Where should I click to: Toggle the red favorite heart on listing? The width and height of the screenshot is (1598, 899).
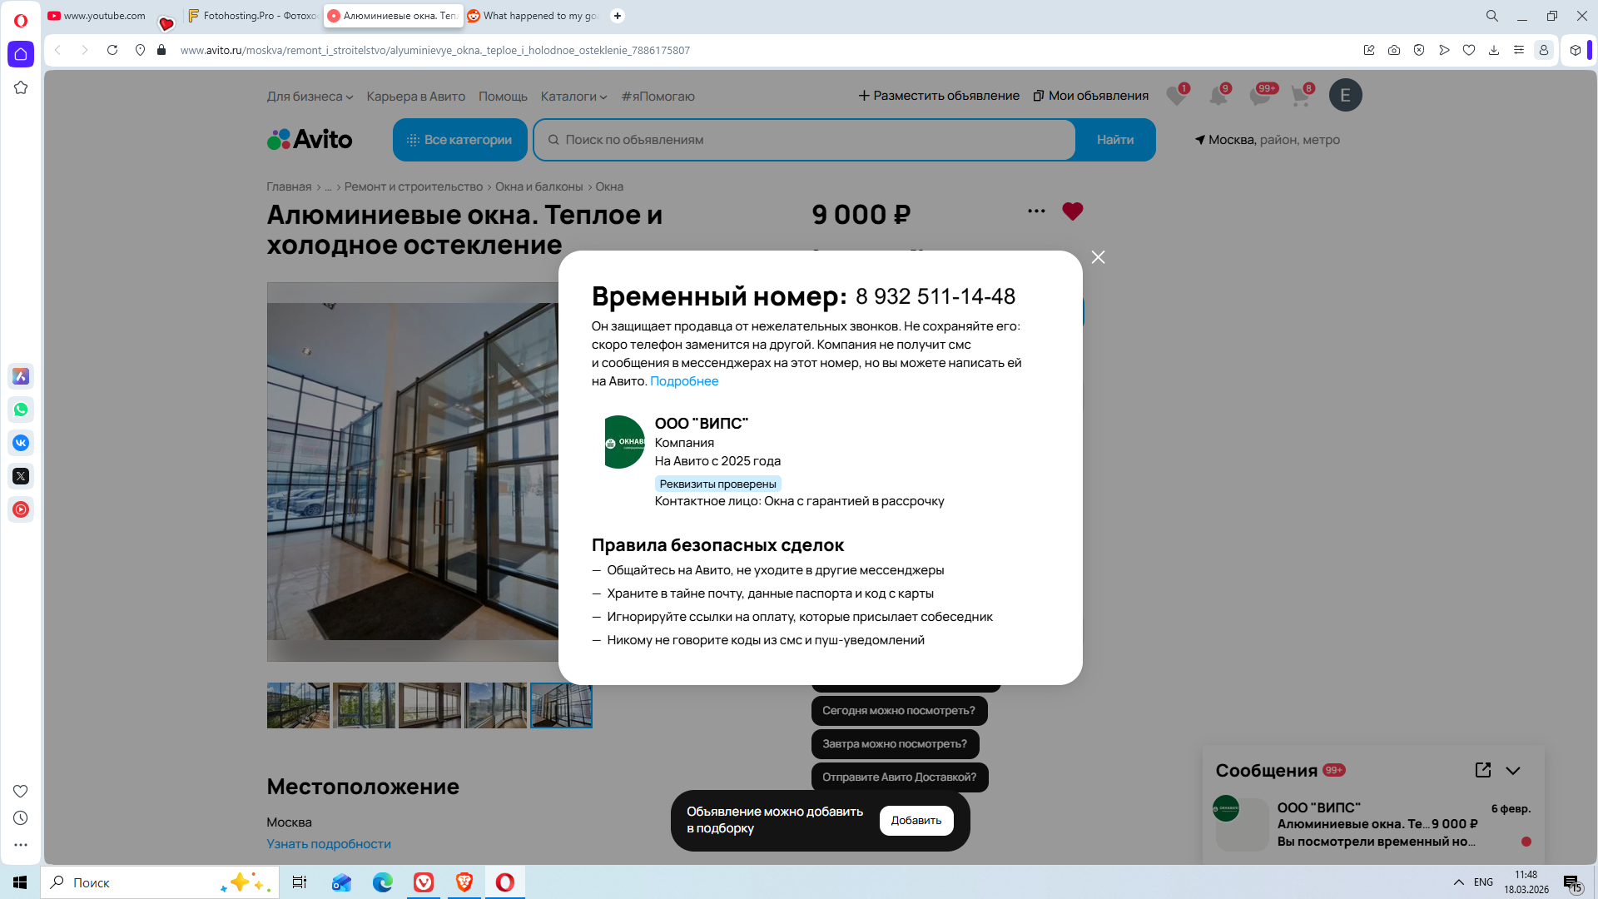1072,211
